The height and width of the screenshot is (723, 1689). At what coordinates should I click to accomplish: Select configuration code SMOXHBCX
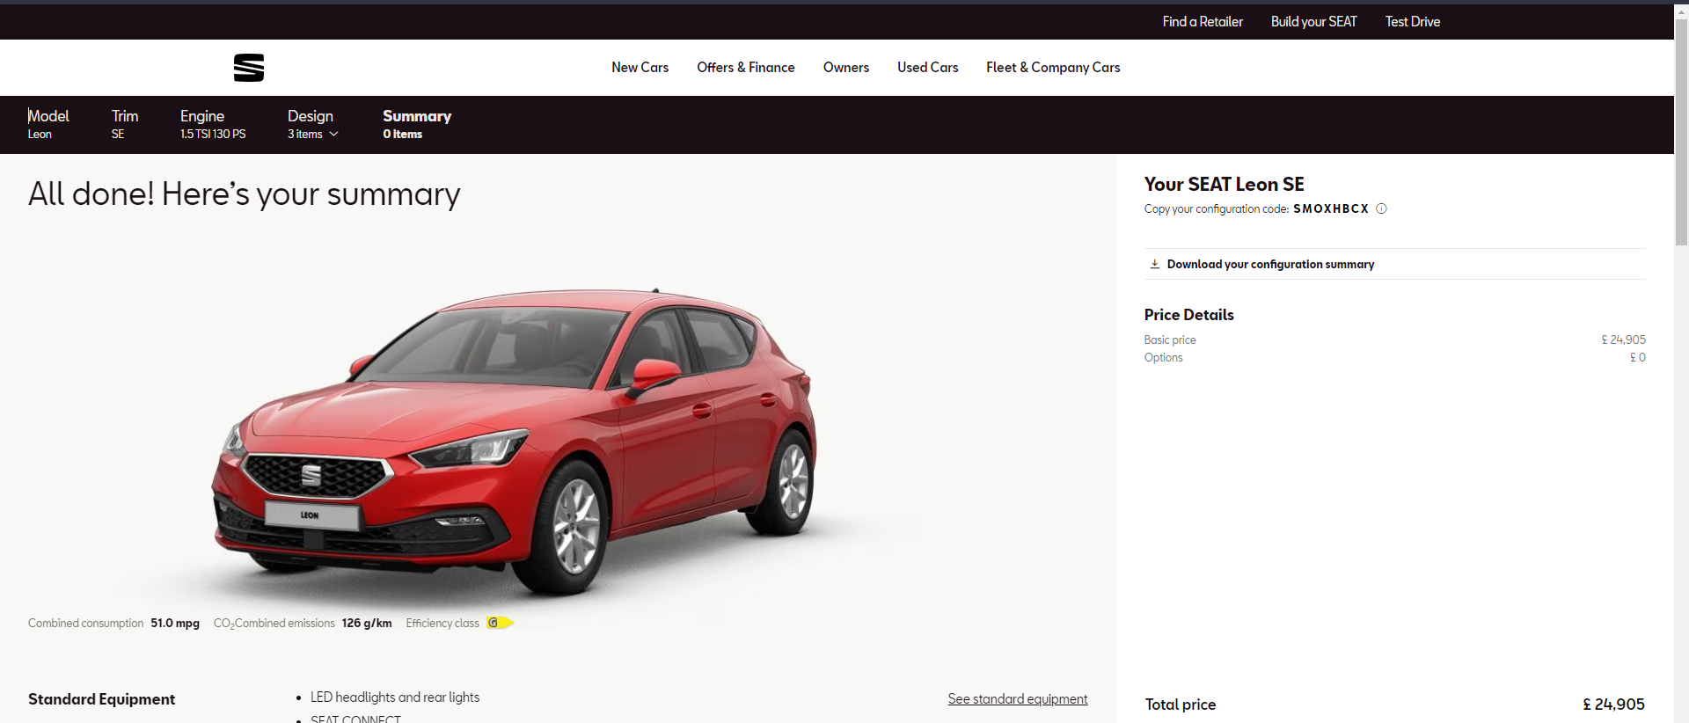coord(1331,208)
